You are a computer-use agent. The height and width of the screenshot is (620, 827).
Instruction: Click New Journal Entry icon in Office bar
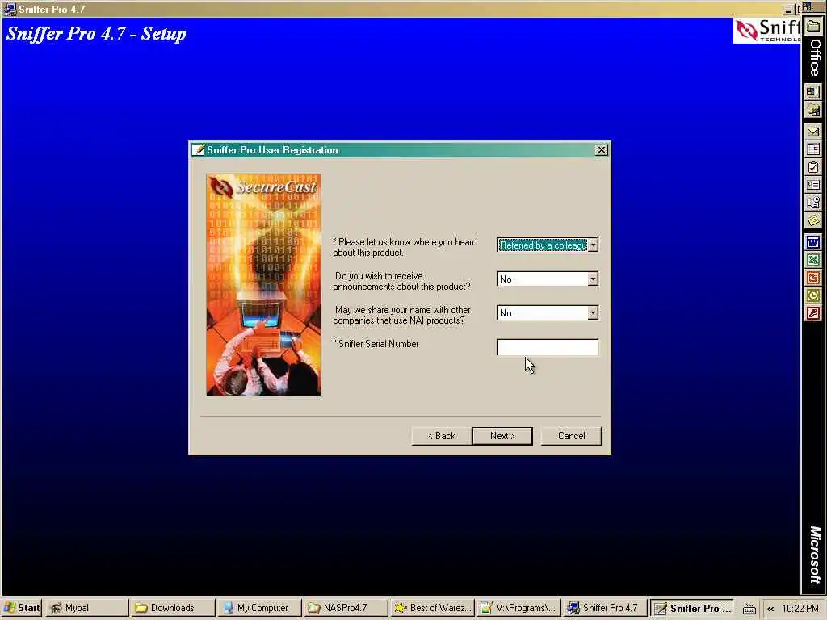click(813, 203)
